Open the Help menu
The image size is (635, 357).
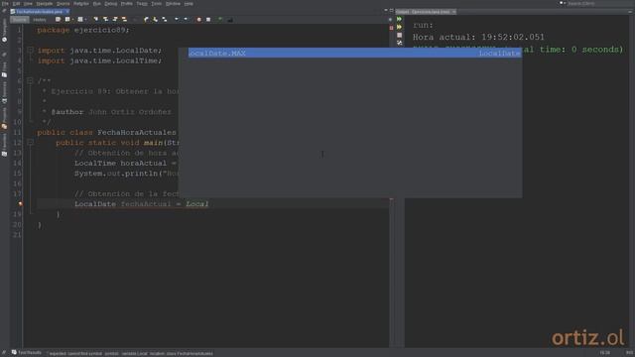(189, 4)
